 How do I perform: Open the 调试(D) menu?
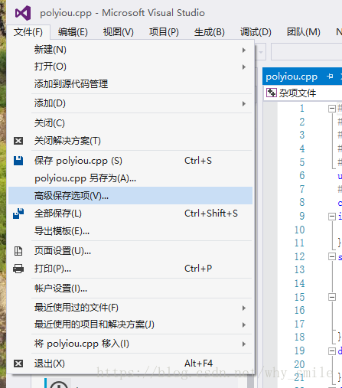(256, 32)
